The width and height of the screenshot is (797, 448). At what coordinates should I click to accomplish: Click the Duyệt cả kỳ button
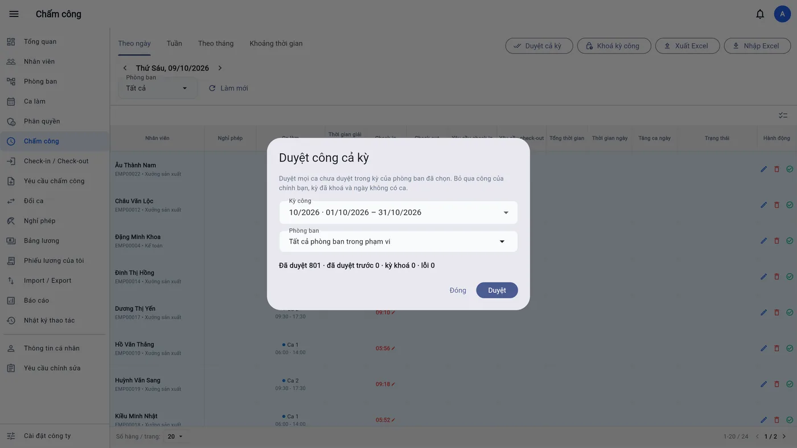click(539, 46)
